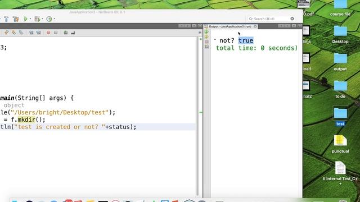Clear the Search field with X button

point(292,19)
